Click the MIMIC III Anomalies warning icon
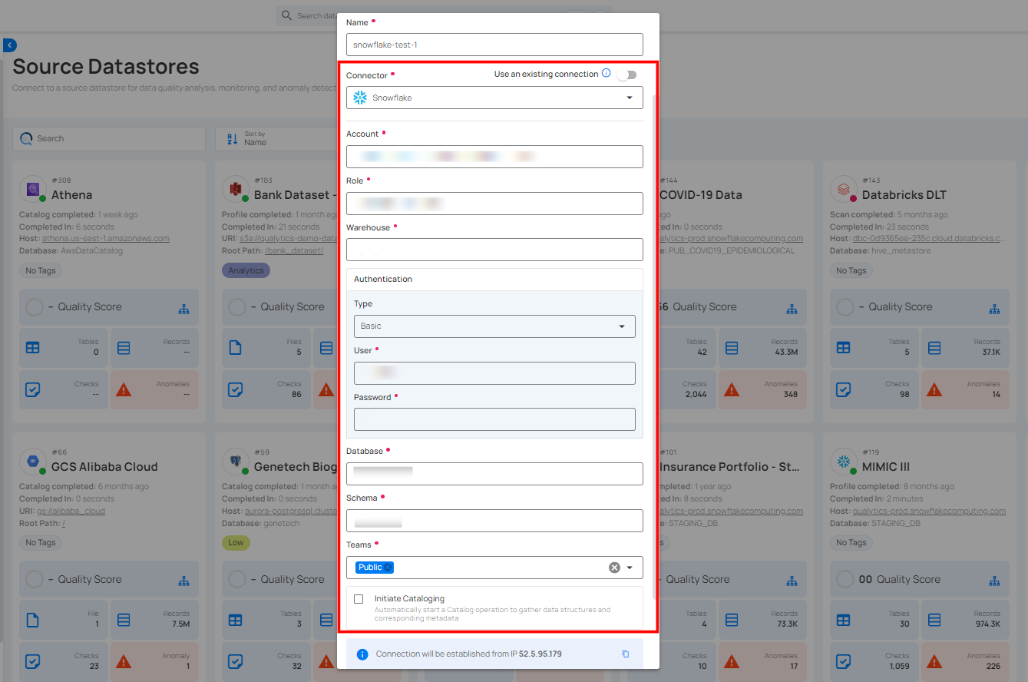This screenshot has width=1028, height=682. click(x=934, y=661)
